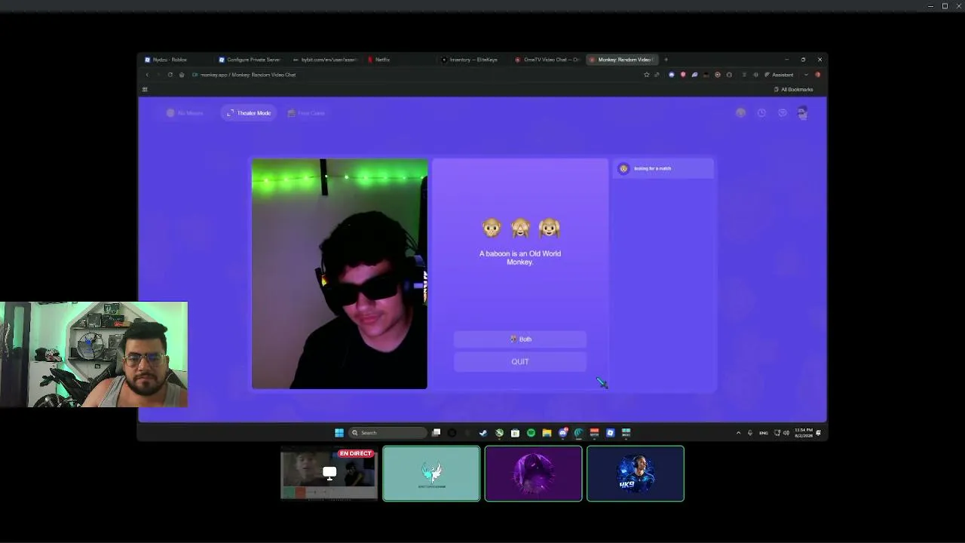Open Discord from the taskbar
This screenshot has height=543, width=965.
tap(562, 433)
